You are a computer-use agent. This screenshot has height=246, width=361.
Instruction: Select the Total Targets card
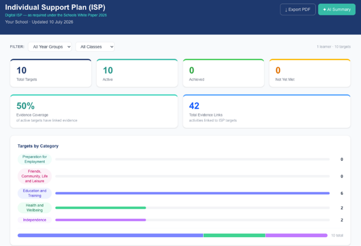[51, 73]
